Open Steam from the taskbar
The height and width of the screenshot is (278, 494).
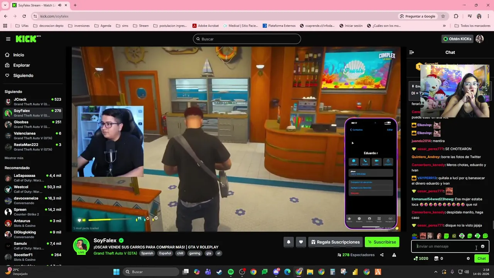click(x=219, y=272)
